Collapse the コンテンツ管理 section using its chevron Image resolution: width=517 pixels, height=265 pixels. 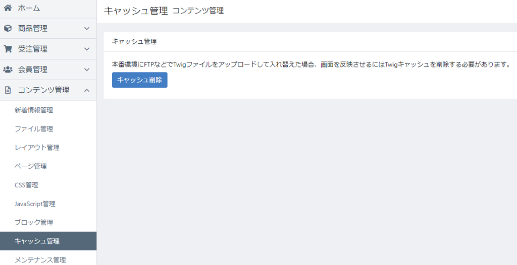tap(87, 90)
